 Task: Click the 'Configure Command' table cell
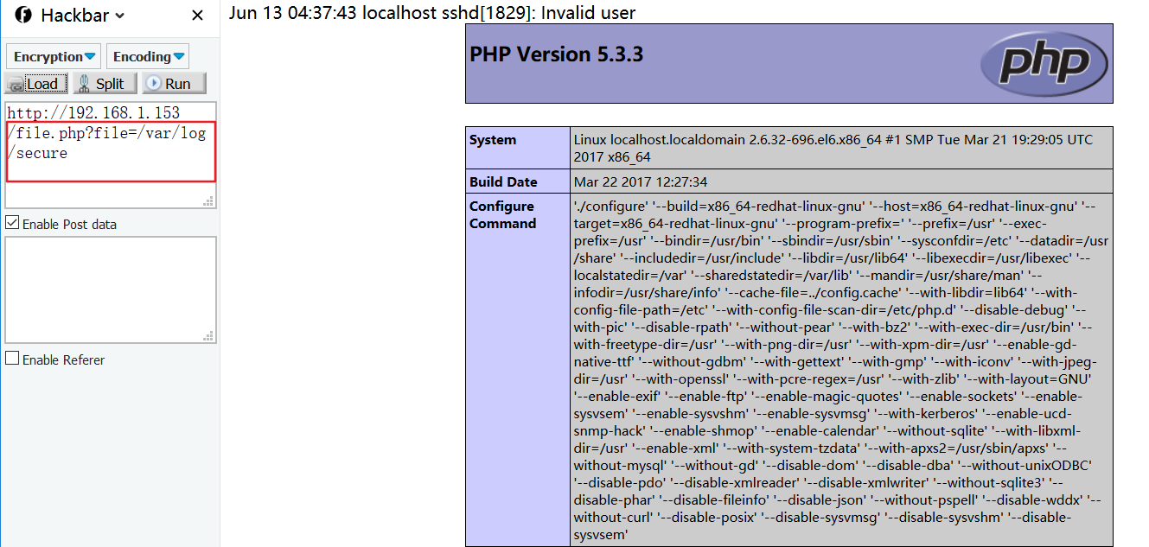tap(518, 370)
